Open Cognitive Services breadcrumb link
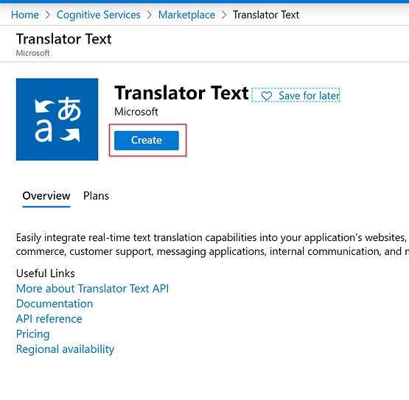 (x=98, y=15)
